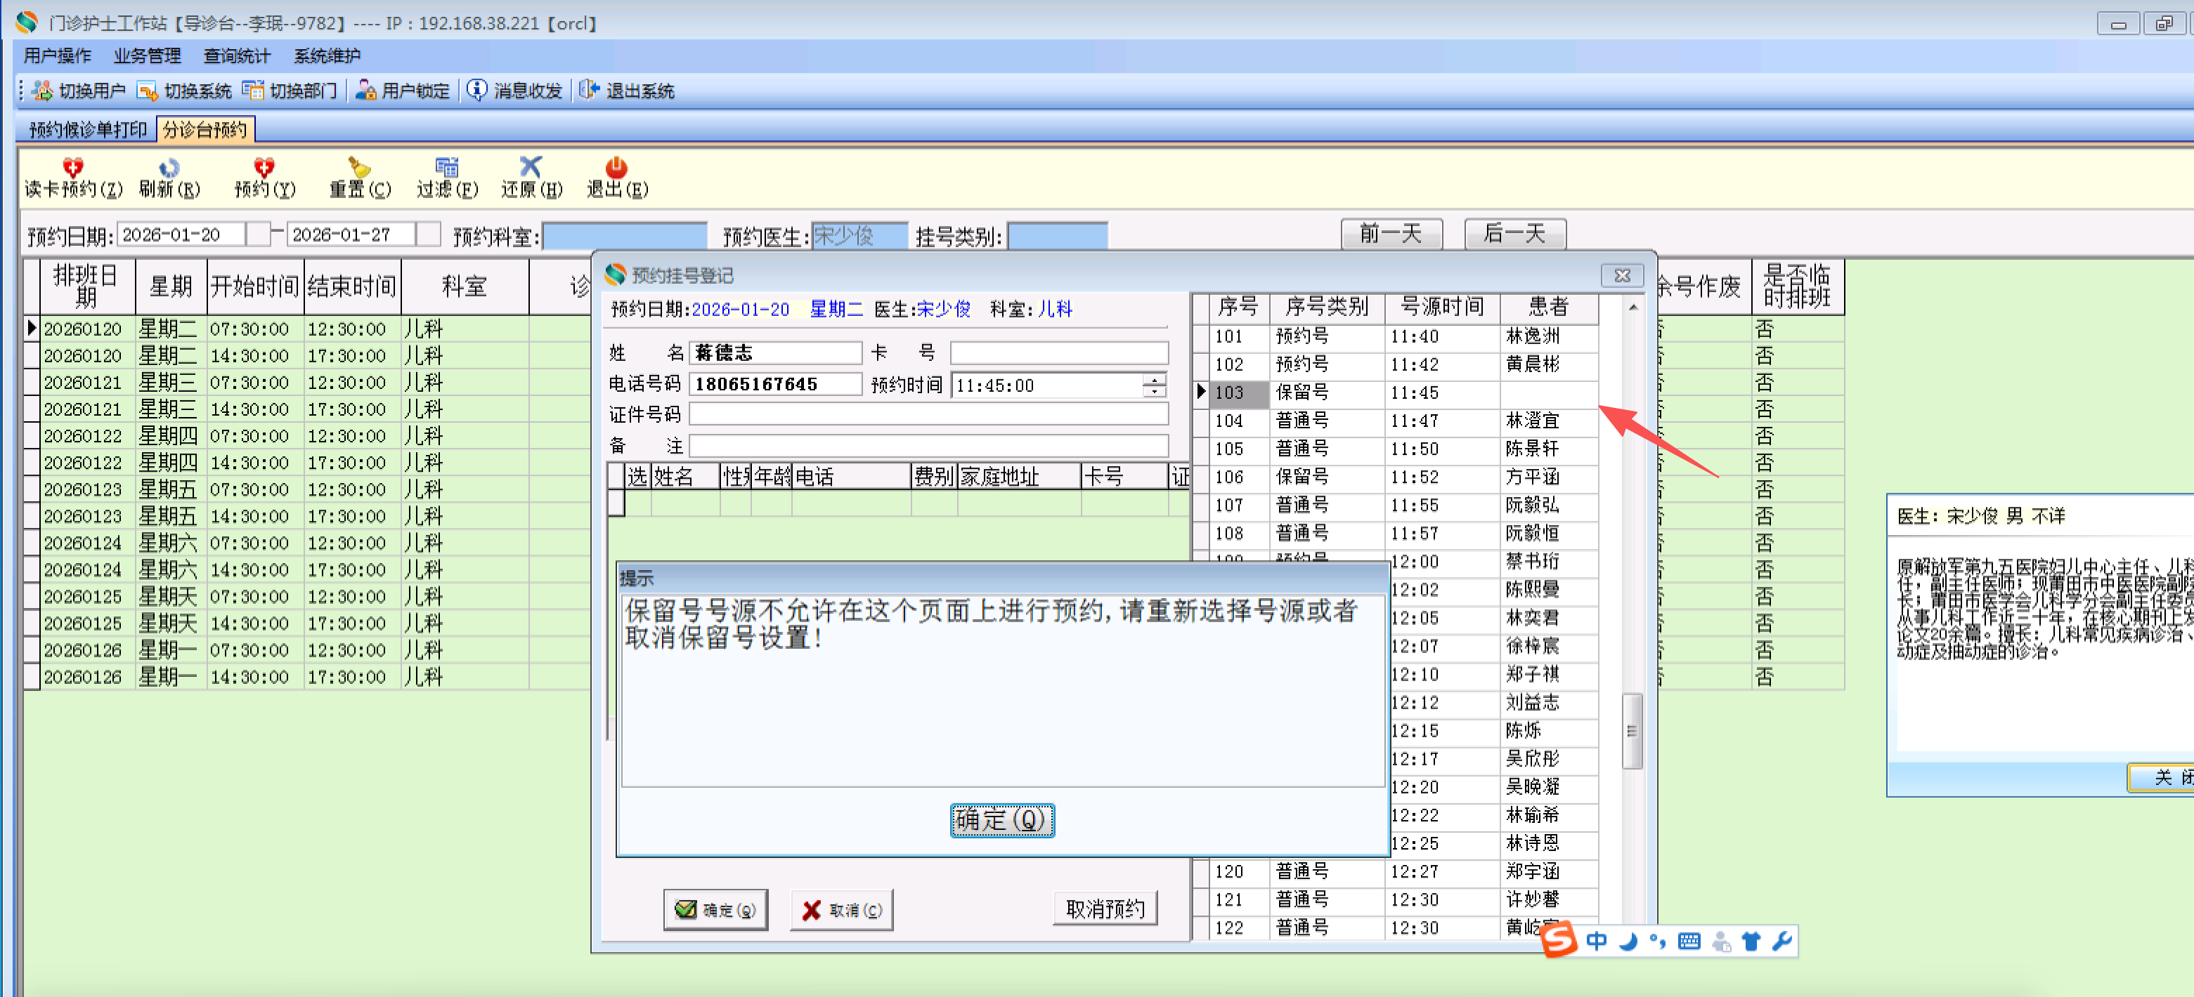Click the 过滤 filter icon
The height and width of the screenshot is (997, 2194).
446,166
